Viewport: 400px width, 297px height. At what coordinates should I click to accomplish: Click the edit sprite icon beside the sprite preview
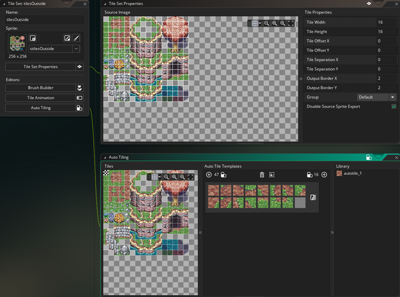click(x=67, y=38)
